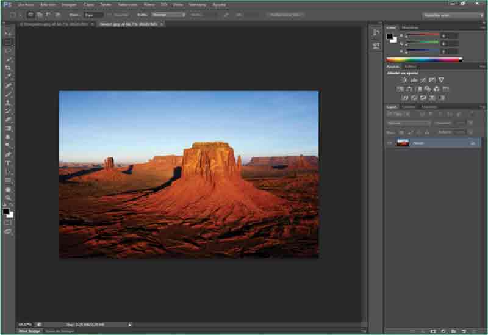Open the layer blending mode dropdown
488x335 pixels.
407,123
